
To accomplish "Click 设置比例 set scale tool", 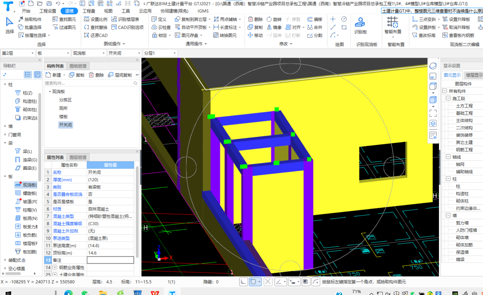I will click(96, 19).
